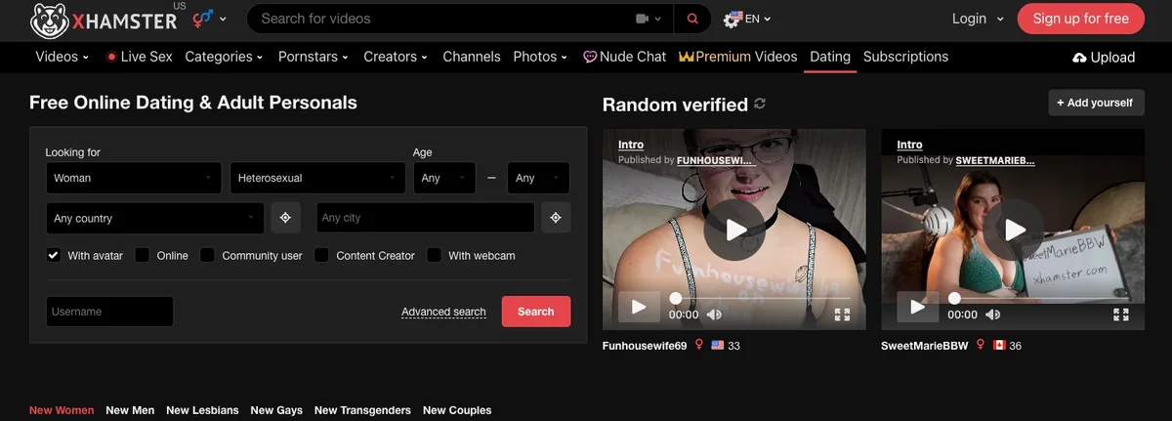Open the Funhousewife69 profile name

coord(645,346)
